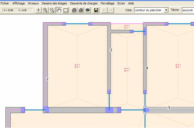
Task: Open the Niveaux menu
Action: [33, 3]
